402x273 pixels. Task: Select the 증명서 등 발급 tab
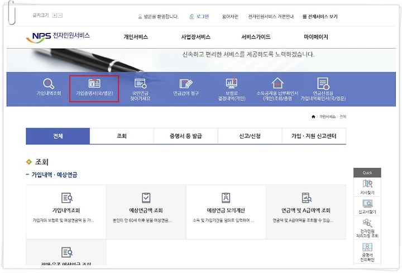(186, 136)
